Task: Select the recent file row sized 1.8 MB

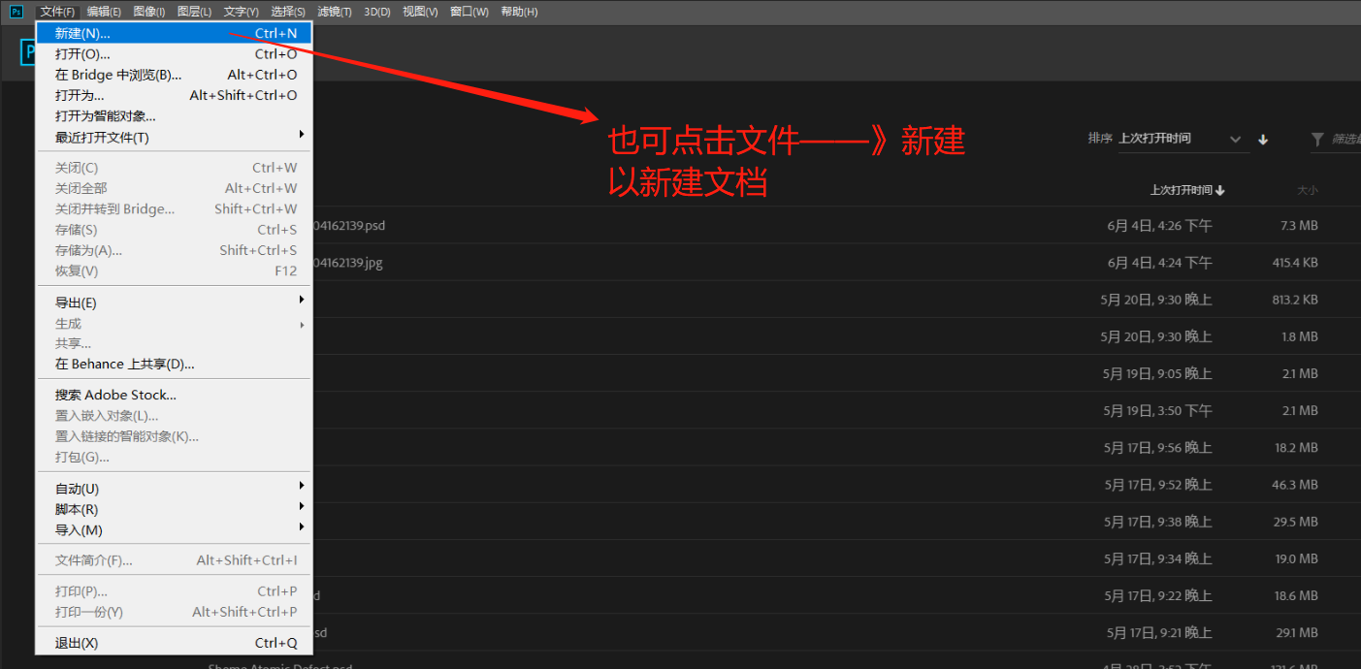Action: pyautogui.click(x=837, y=336)
